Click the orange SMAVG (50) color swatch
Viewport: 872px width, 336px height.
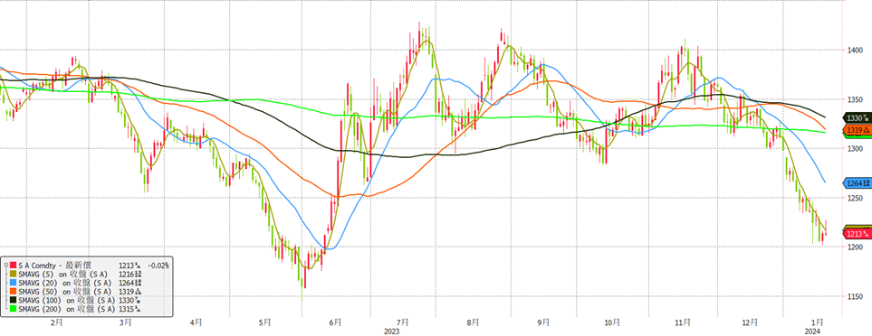pos(13,292)
